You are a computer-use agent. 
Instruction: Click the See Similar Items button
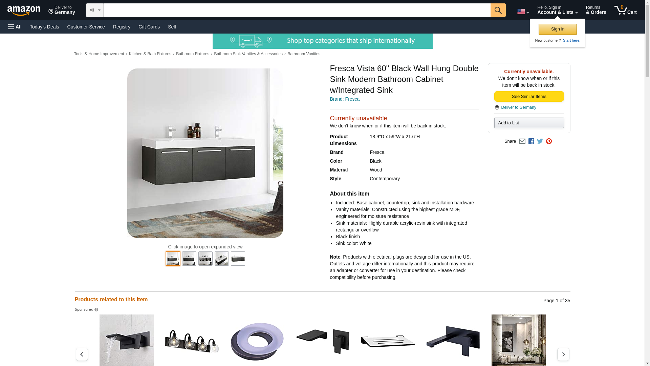(x=529, y=97)
